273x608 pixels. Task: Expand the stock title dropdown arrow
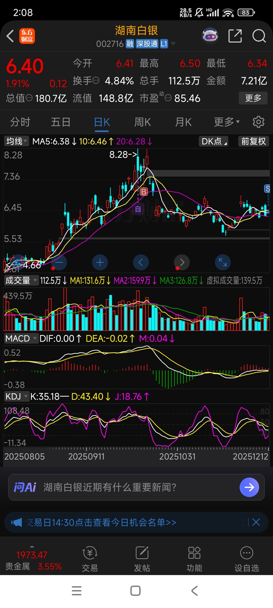pos(173,44)
